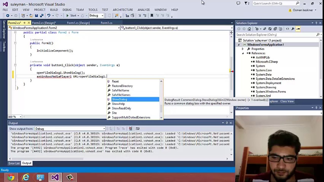Toggle auto-hide pin on the Output panel

[227, 123]
